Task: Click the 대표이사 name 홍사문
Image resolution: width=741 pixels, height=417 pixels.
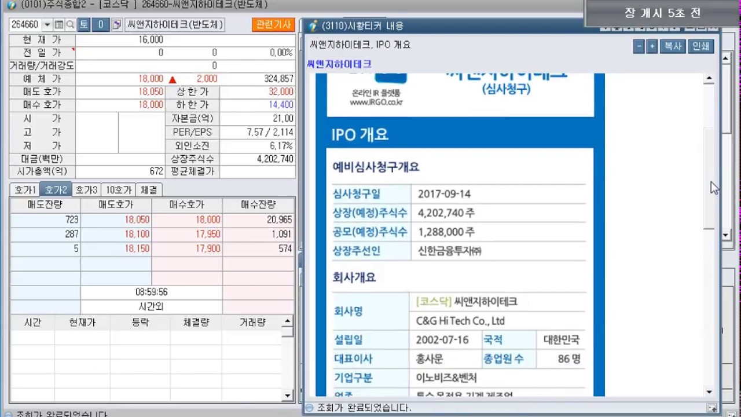Action: pos(430,359)
